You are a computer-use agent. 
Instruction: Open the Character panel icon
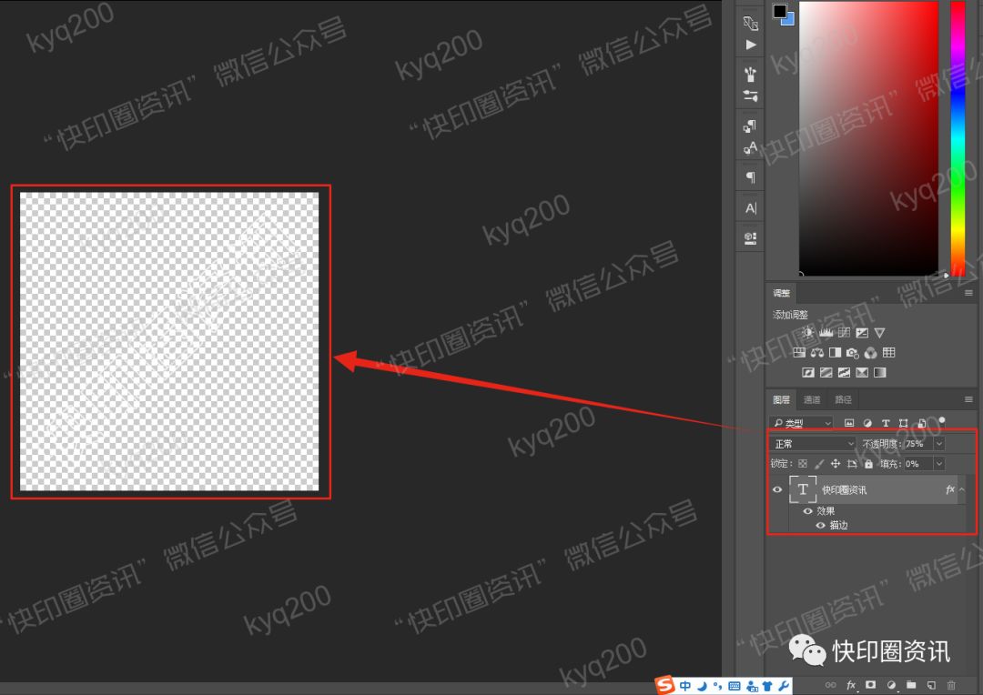(x=750, y=208)
